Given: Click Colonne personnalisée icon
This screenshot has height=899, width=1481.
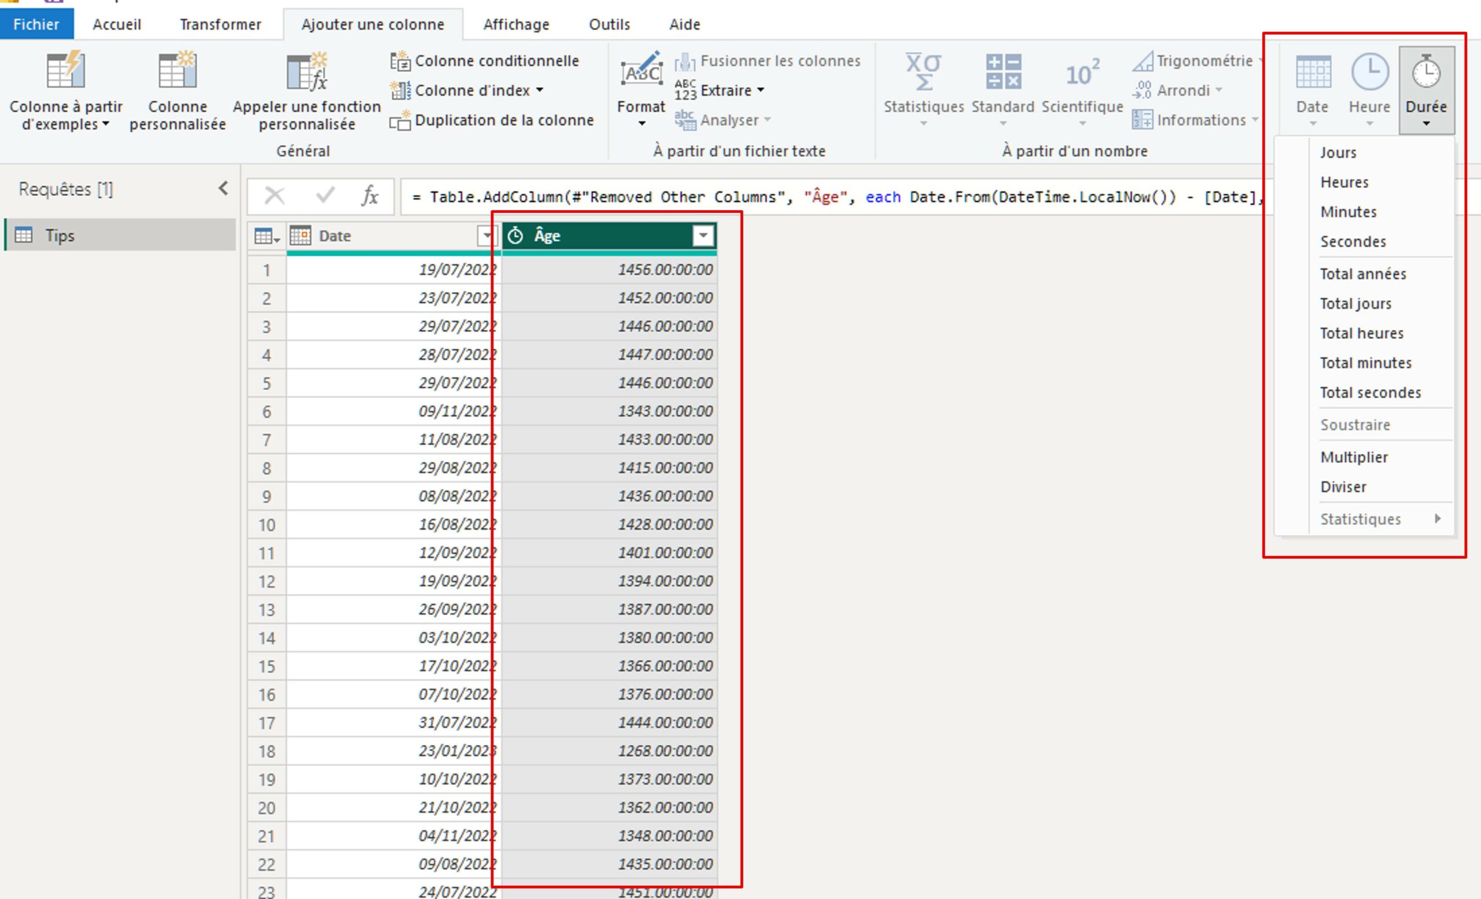Looking at the screenshot, I should [177, 71].
